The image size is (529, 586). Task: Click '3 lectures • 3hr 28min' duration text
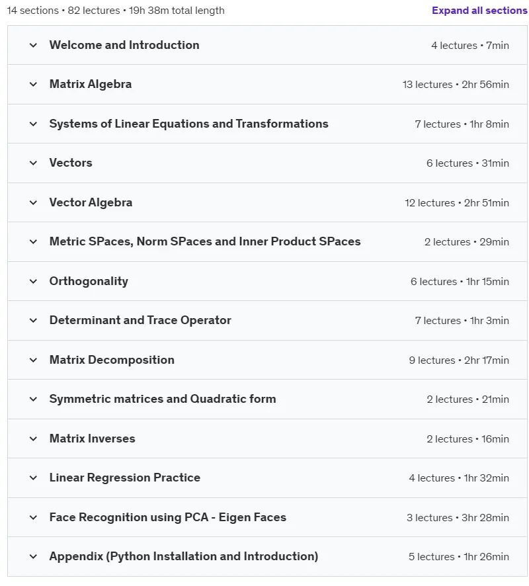[x=458, y=518]
